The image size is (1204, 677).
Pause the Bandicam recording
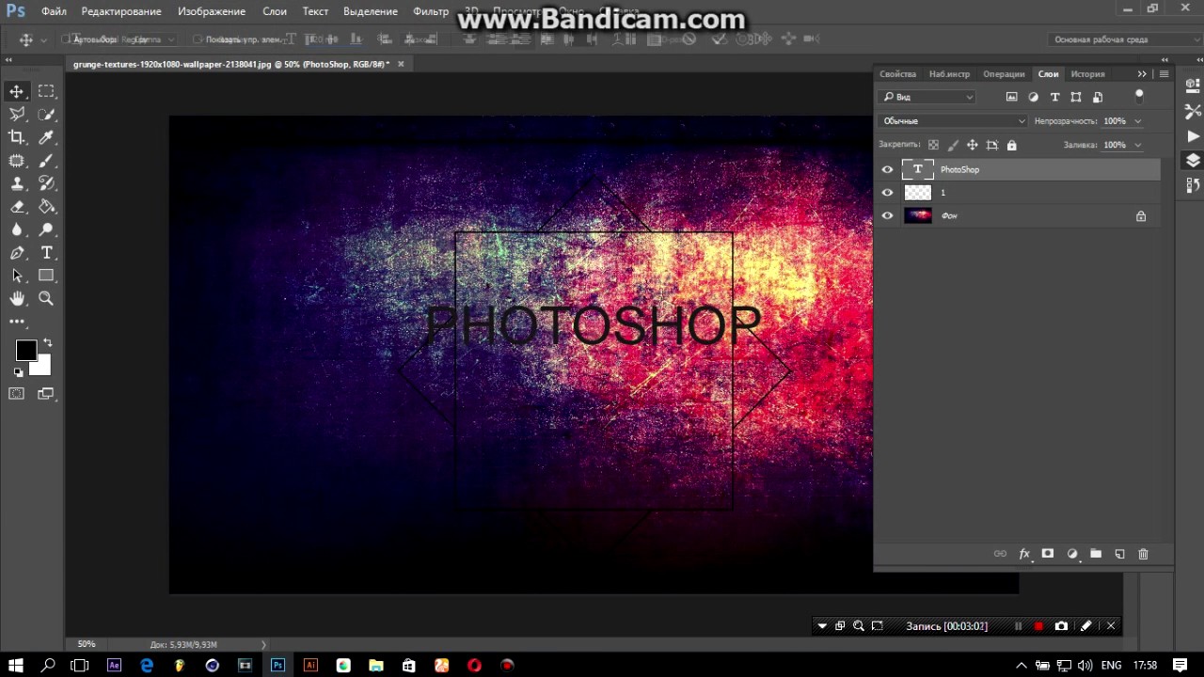point(1018,626)
